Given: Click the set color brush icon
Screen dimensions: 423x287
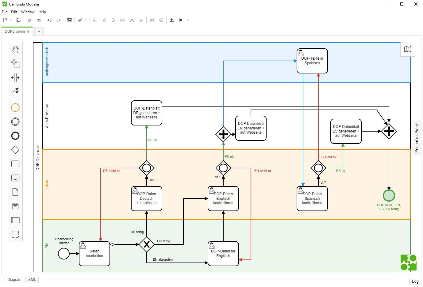Looking at the screenshot, I should (80, 20).
